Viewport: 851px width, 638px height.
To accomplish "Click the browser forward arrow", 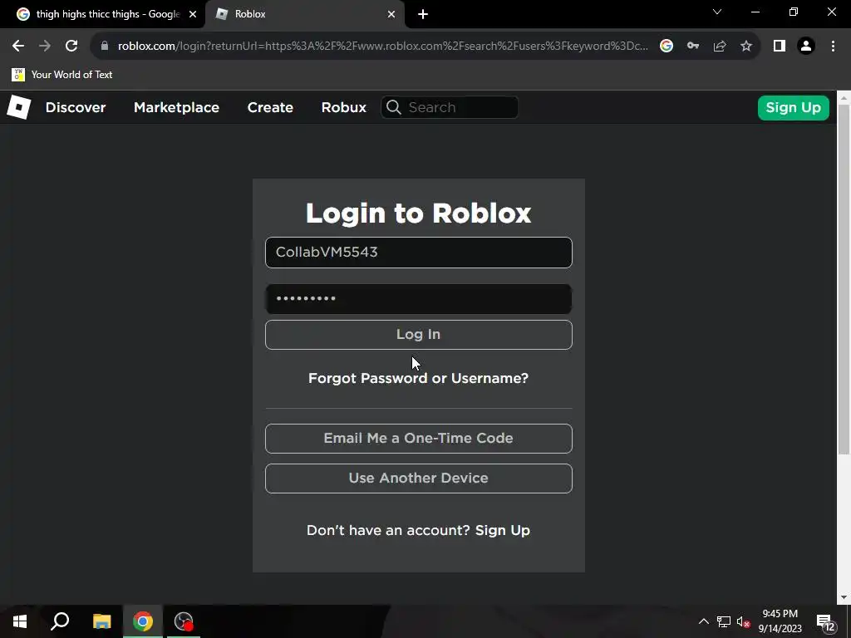I will click(x=45, y=46).
